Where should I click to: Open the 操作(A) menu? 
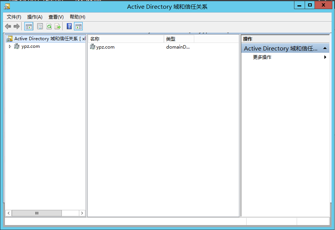pyautogui.click(x=35, y=17)
